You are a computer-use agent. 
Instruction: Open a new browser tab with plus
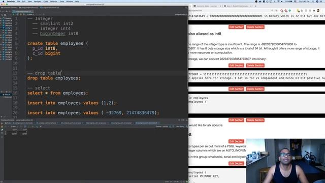point(255,6)
